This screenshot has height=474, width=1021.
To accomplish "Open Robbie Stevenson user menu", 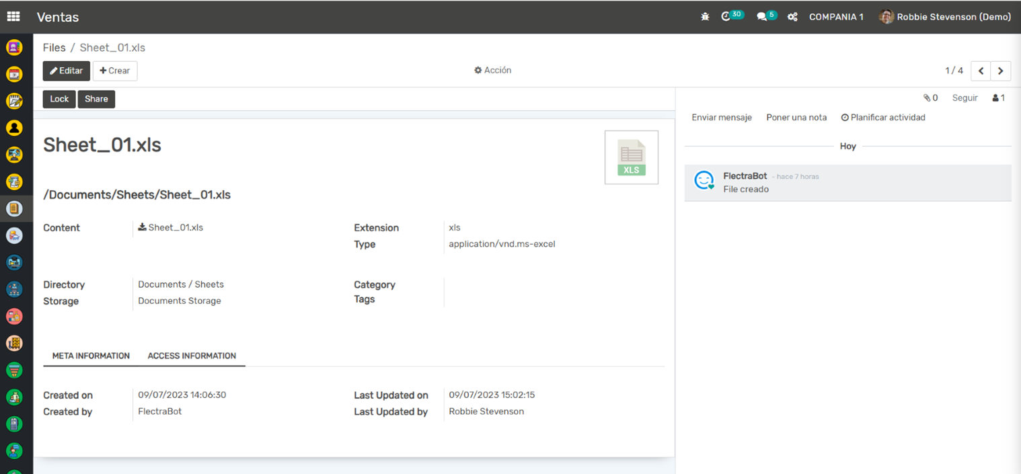I will tap(945, 17).
